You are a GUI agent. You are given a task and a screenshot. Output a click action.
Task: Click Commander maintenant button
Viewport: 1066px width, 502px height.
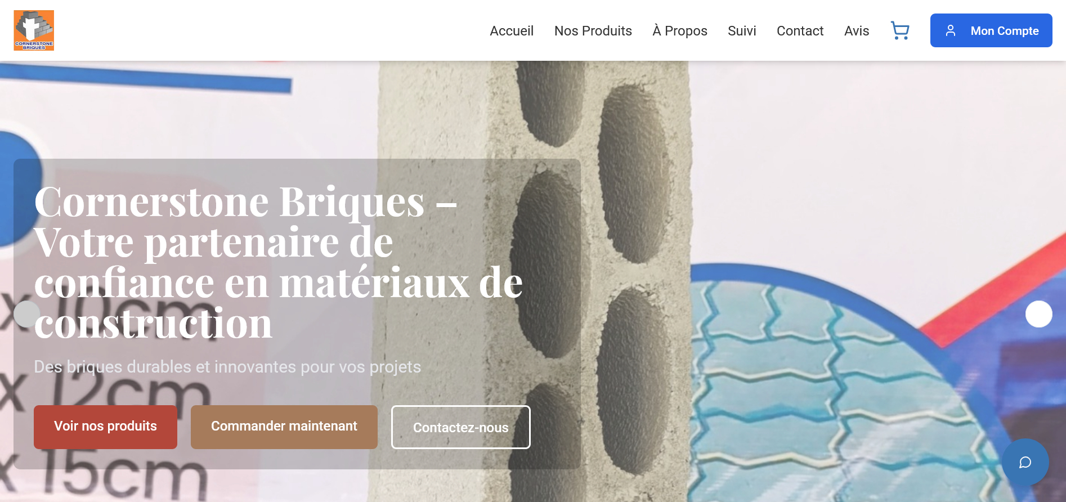(x=284, y=427)
